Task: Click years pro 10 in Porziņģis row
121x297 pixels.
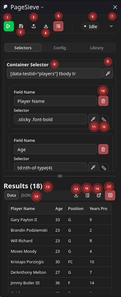Action: (92, 262)
